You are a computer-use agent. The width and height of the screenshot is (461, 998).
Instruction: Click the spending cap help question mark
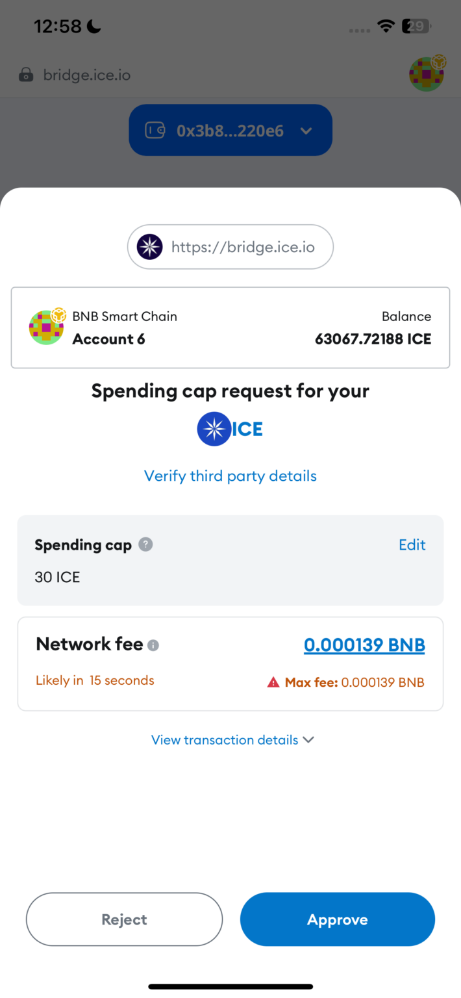tap(144, 545)
